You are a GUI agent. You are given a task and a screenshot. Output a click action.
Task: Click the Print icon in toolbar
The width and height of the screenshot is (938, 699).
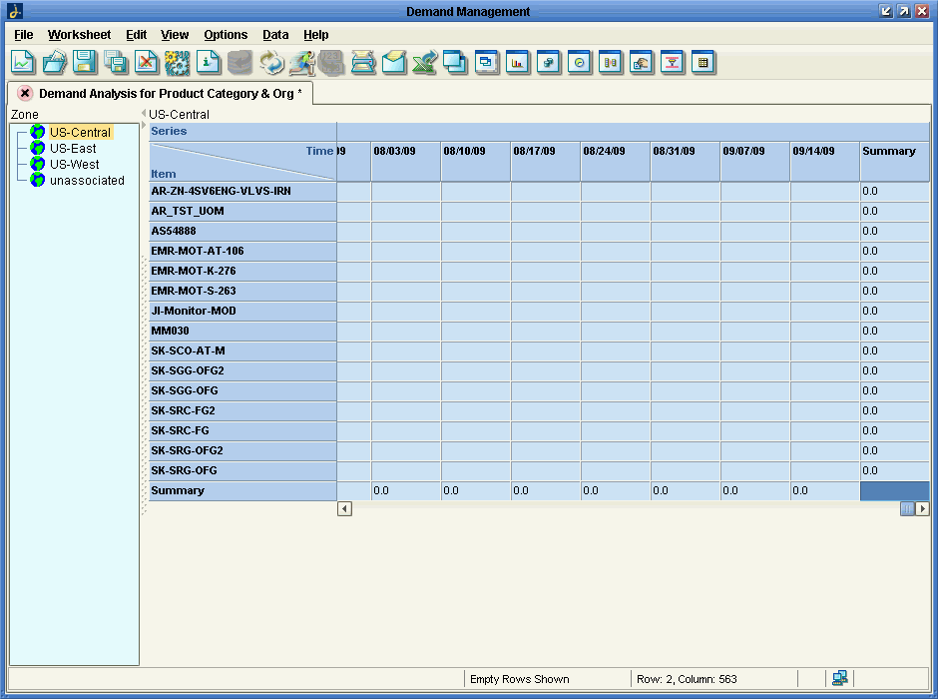363,62
